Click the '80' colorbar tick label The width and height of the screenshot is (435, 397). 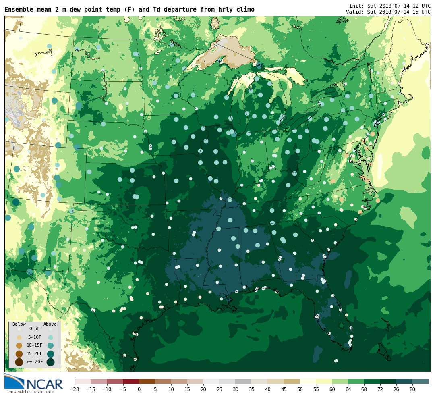click(x=413, y=389)
